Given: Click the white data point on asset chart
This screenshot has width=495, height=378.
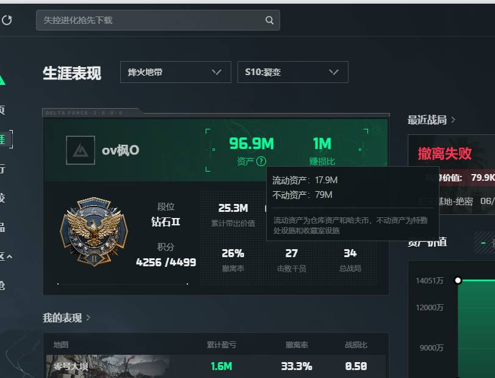Looking at the screenshot, I should pyautogui.click(x=458, y=280).
